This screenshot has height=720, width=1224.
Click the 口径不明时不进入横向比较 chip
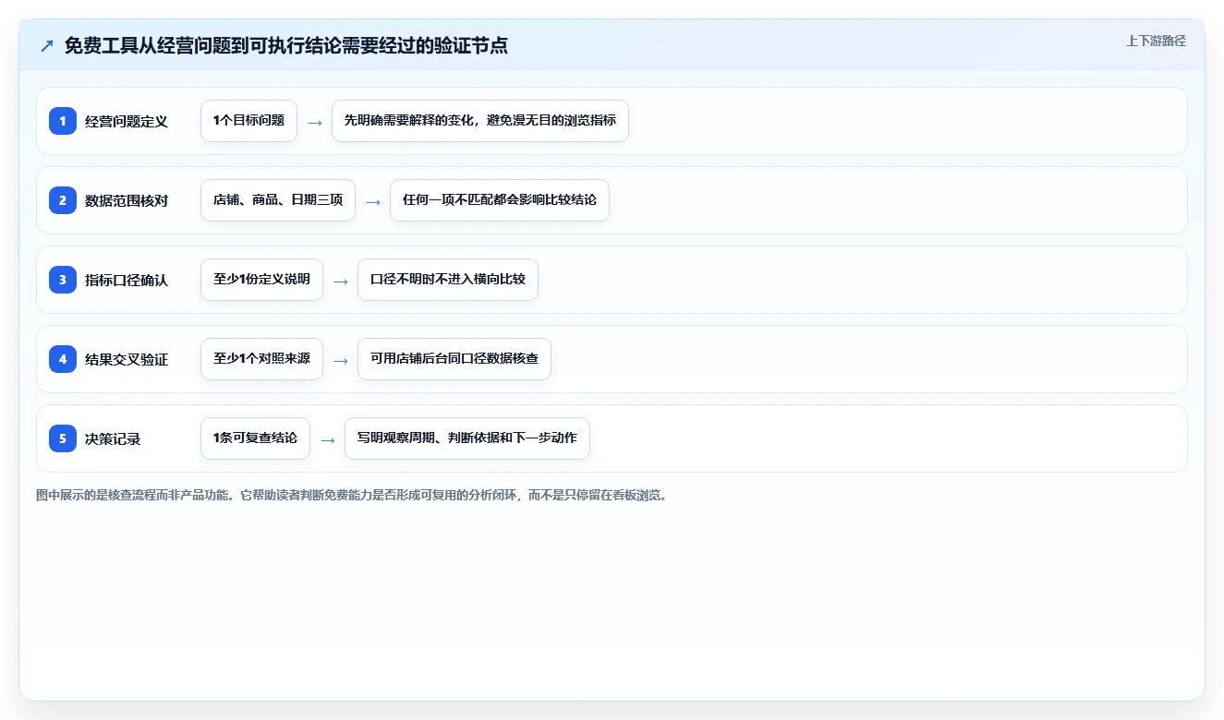(x=448, y=280)
